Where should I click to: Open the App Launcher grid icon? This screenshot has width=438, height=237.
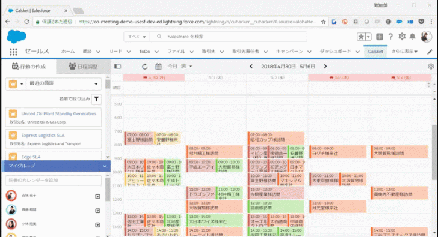pyautogui.click(x=13, y=52)
